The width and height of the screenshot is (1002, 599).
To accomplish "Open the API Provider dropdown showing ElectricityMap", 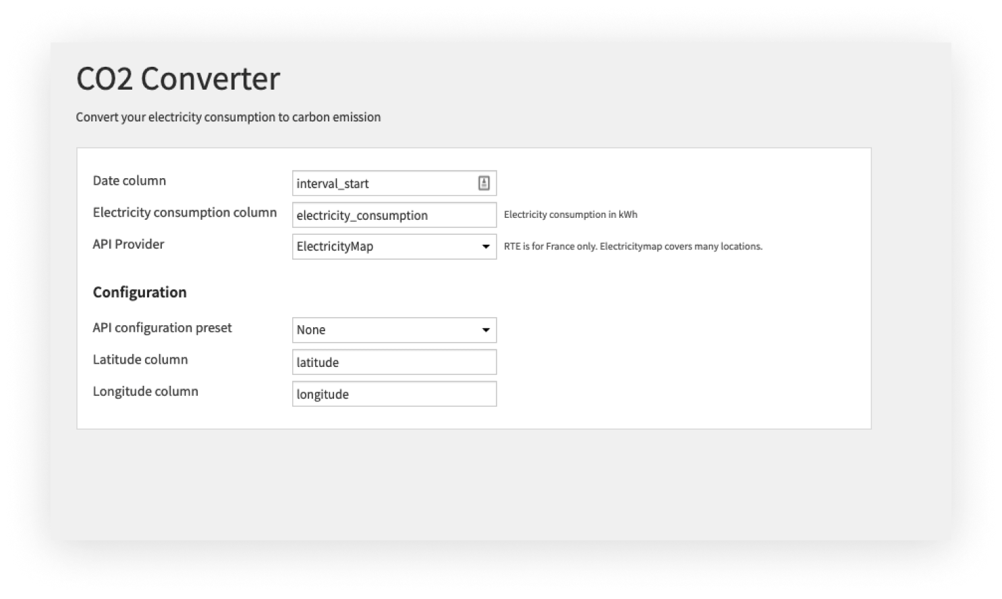I will pos(394,247).
